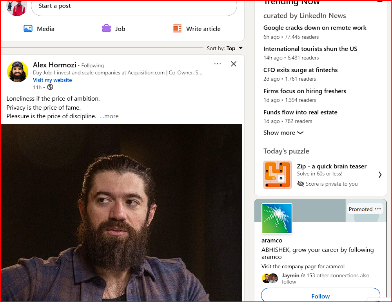The height and width of the screenshot is (302, 392).
Task: Click the Today's puzzle heading
Action: tap(286, 151)
